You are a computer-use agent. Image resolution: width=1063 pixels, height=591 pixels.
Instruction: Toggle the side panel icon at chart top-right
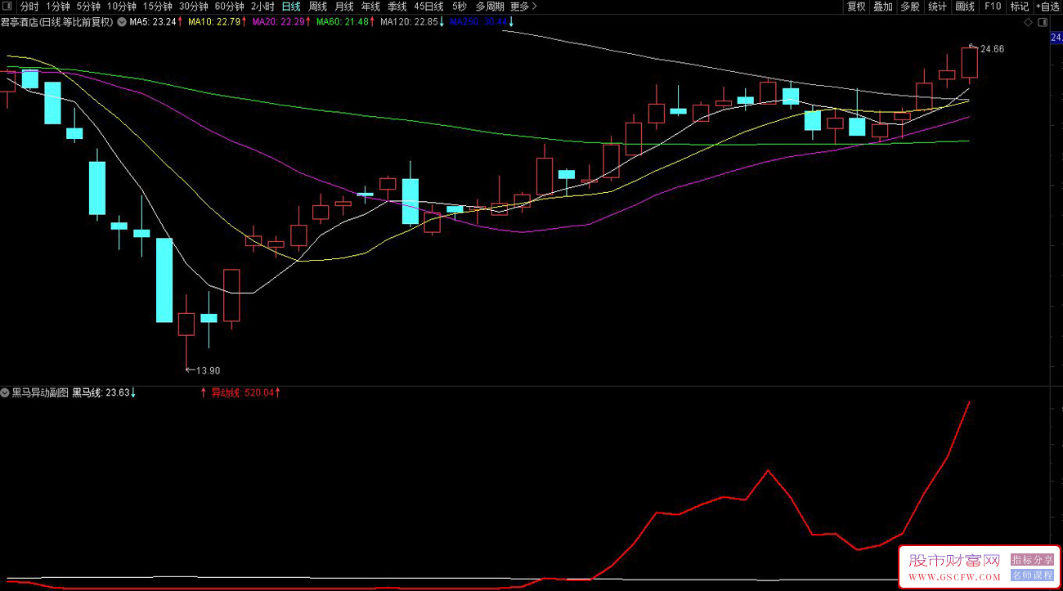click(1043, 23)
